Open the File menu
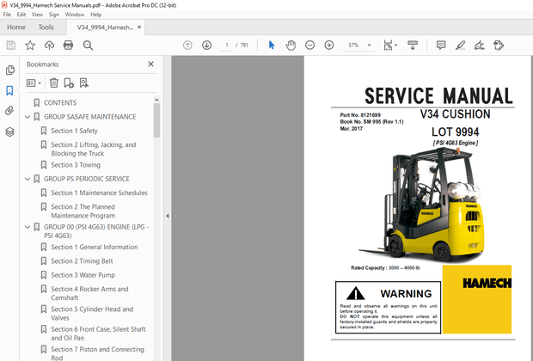Image resolution: width=533 pixels, height=361 pixels. click(x=7, y=15)
